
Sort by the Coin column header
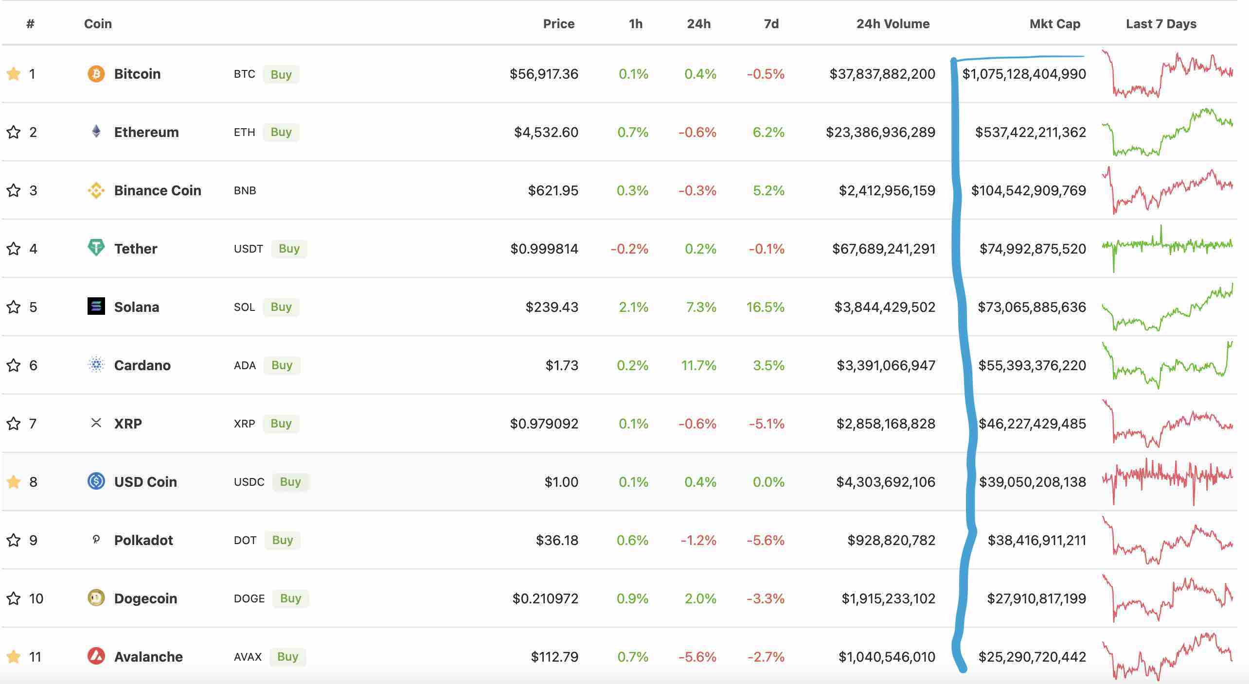(x=98, y=24)
